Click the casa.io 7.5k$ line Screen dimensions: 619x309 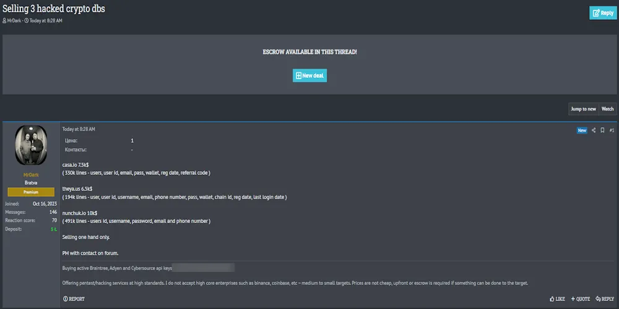point(76,165)
